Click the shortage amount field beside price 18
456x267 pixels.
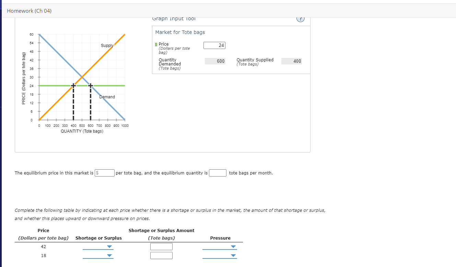tap(161, 255)
